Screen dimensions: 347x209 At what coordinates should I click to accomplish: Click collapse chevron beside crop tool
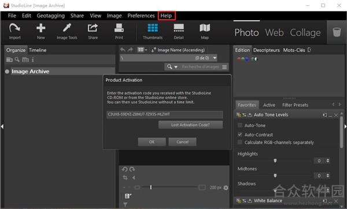(134, 178)
